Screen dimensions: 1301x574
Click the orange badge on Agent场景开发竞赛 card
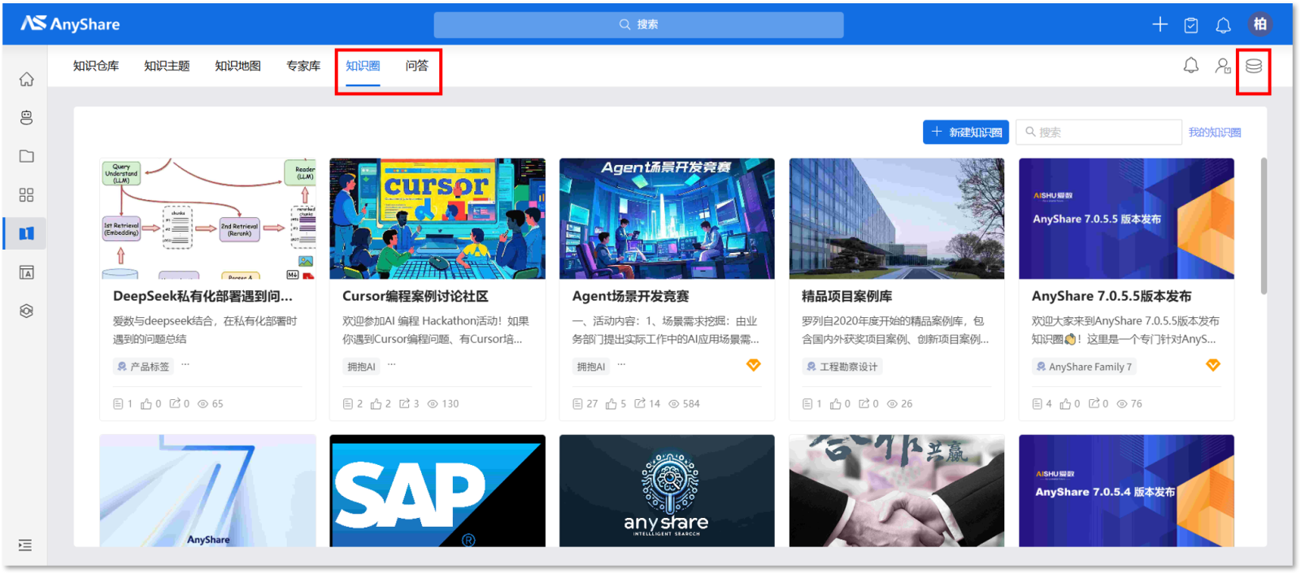pyautogui.click(x=754, y=365)
